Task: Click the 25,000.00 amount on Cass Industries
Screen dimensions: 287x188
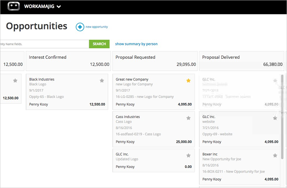Action: [x=184, y=142]
